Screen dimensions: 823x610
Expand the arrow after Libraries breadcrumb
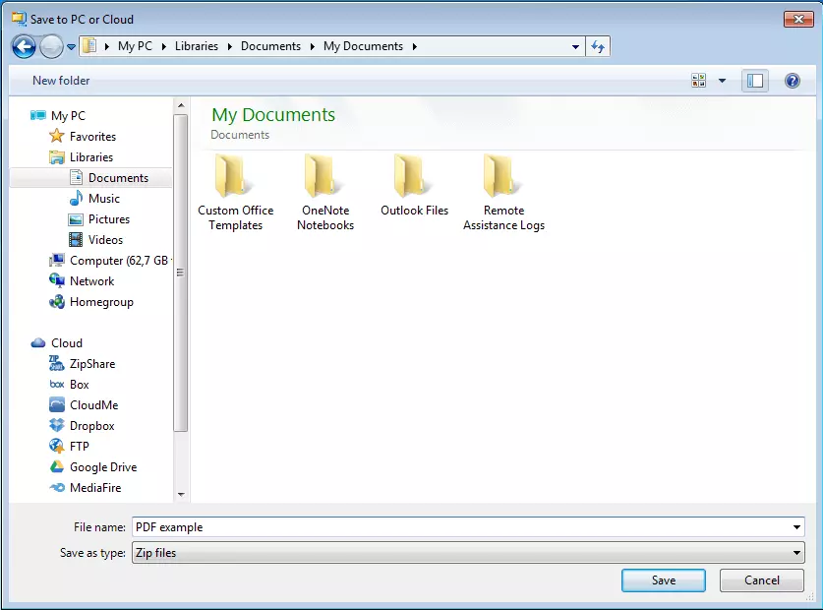(230, 47)
